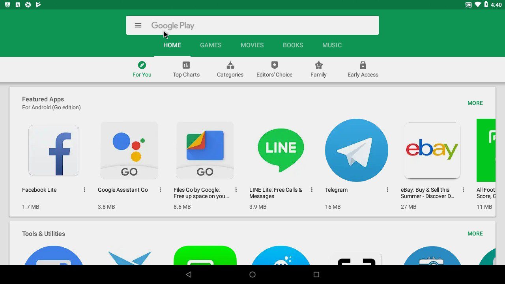
Task: Open options menu for LINE Lite
Action: pos(312,190)
